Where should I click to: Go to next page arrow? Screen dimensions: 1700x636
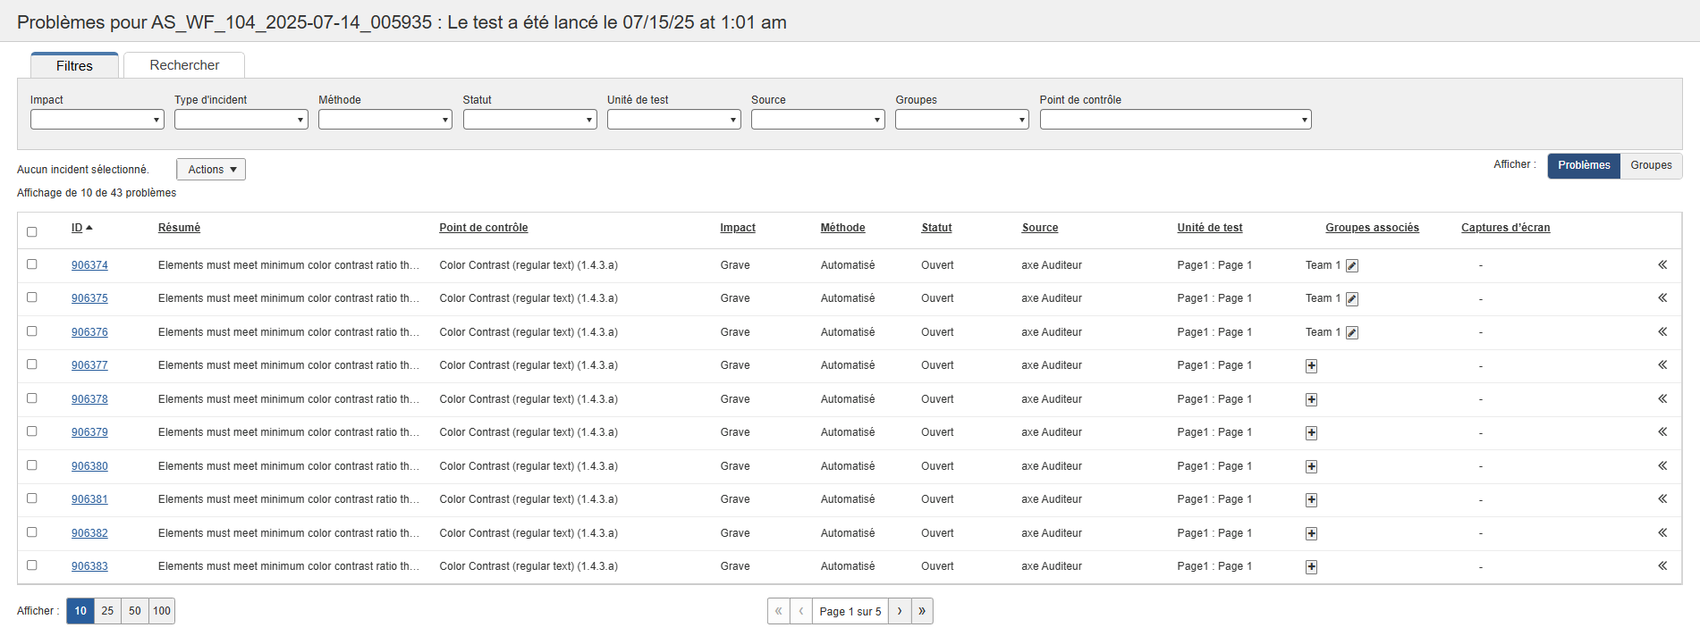click(900, 611)
